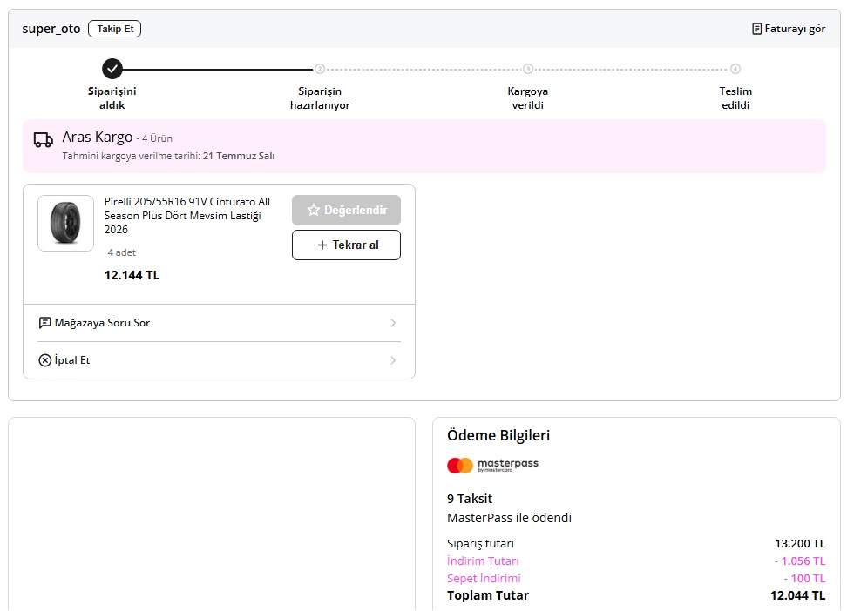Viewport: 847px width, 611px height.
Task: Select the '21 Temmuz Salı' shipping date
Action: [x=239, y=156]
